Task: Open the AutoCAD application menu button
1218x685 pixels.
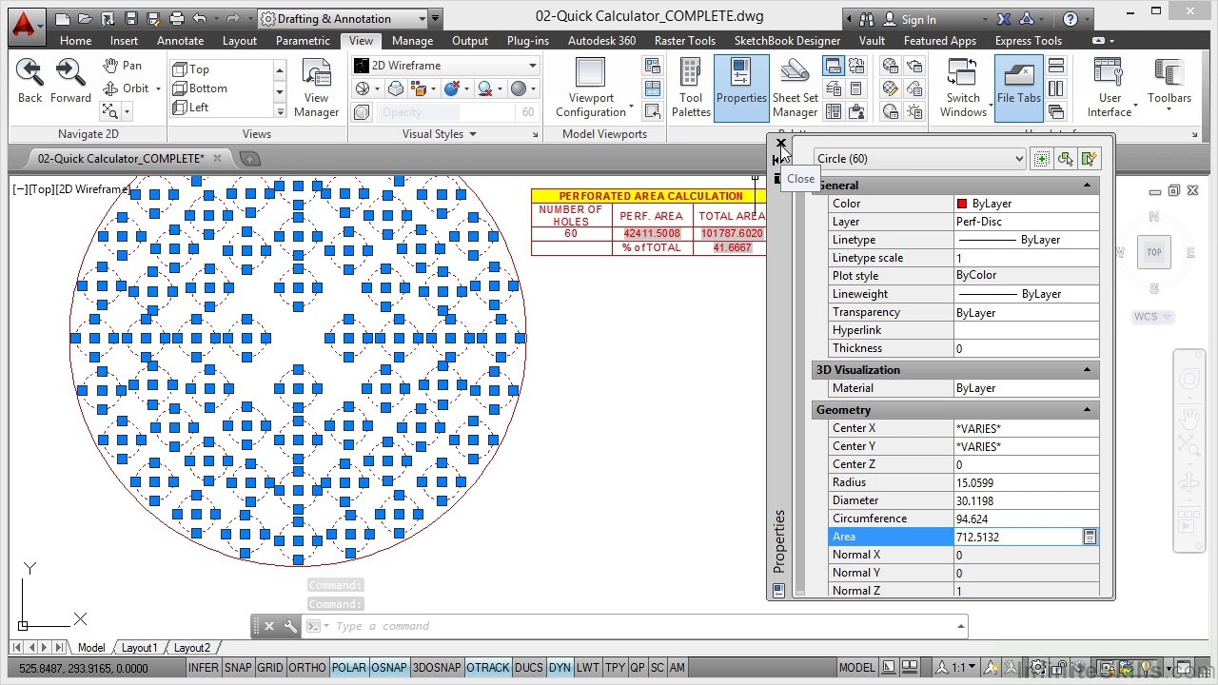Action: click(25, 26)
